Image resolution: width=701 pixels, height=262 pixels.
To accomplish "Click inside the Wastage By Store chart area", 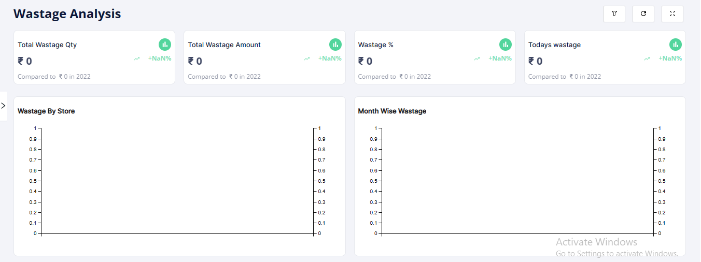I will [x=177, y=181].
